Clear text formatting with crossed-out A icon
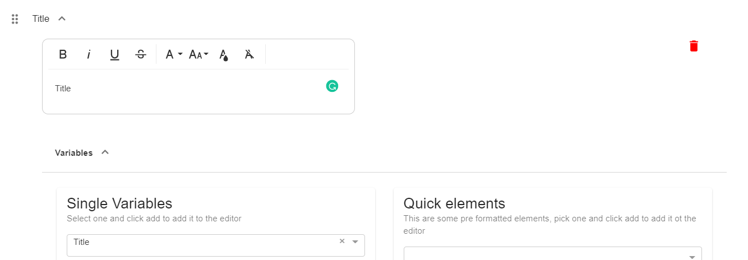The height and width of the screenshot is (260, 748). click(x=250, y=54)
